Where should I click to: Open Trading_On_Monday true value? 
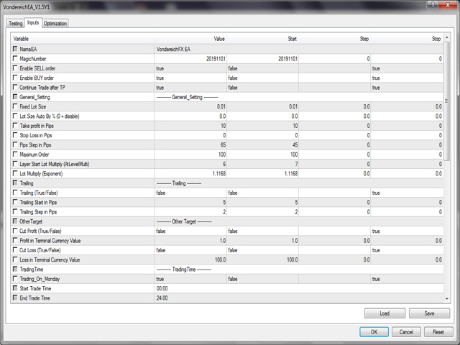(x=190, y=279)
